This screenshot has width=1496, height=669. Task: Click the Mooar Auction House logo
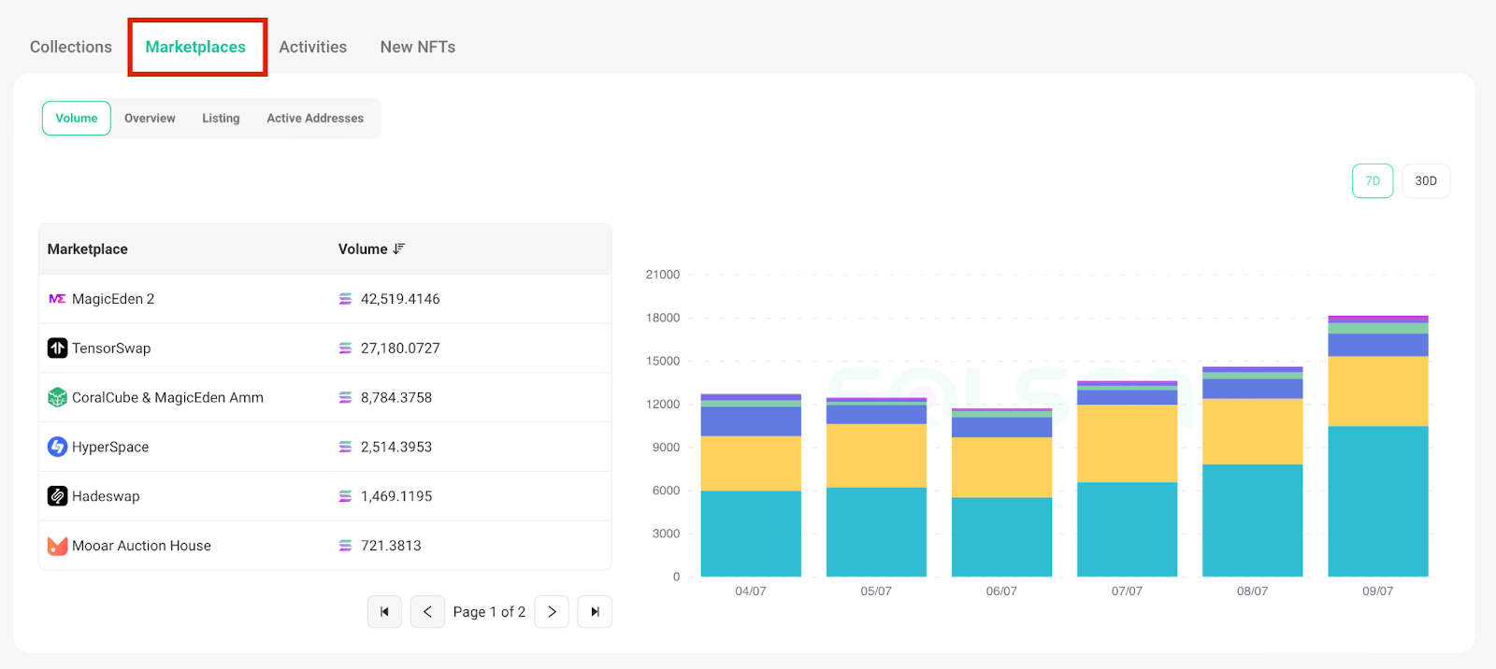(x=57, y=546)
